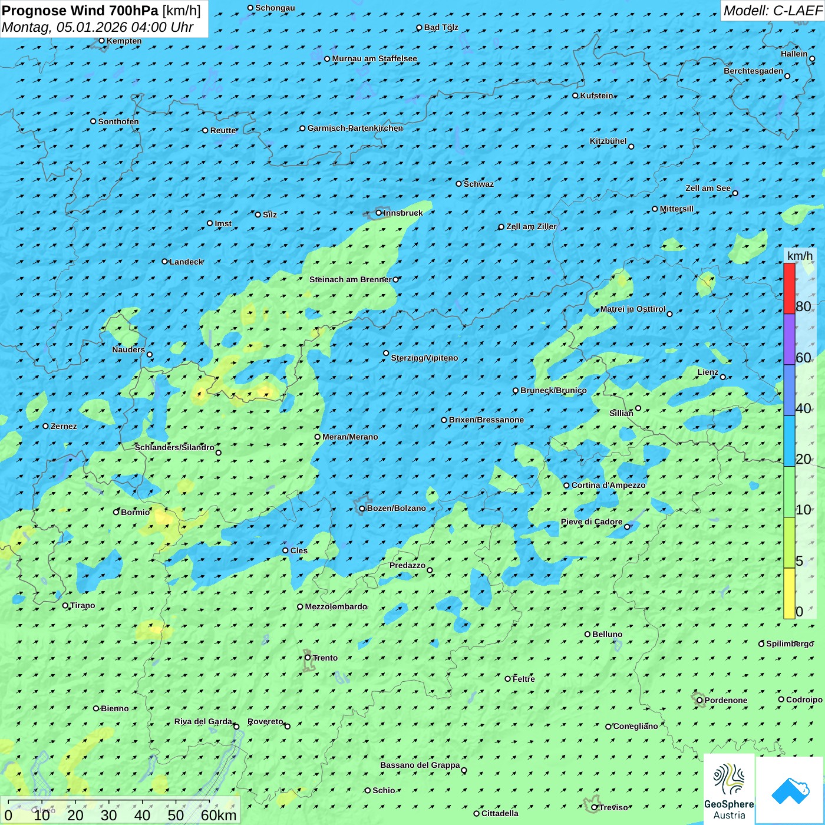The image size is (825, 825).
Task: Click the 'Feltre' label
Action: 523,679
